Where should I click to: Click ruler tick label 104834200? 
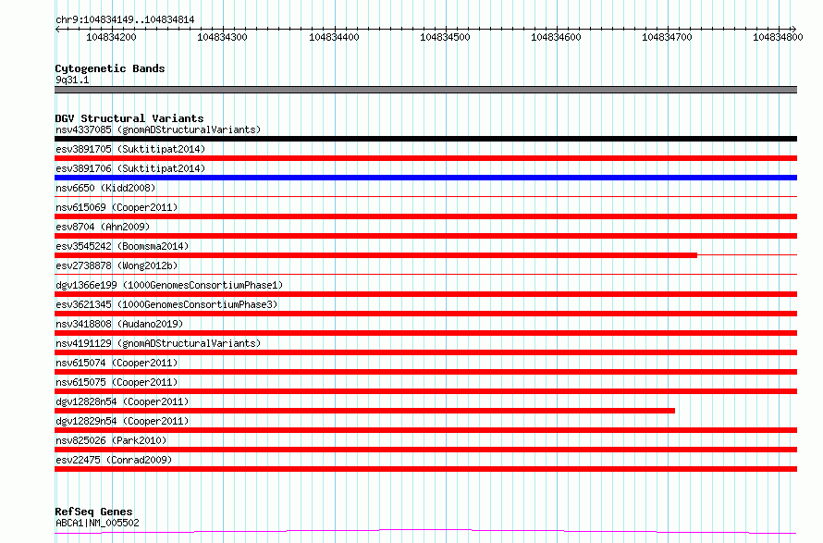coord(111,37)
